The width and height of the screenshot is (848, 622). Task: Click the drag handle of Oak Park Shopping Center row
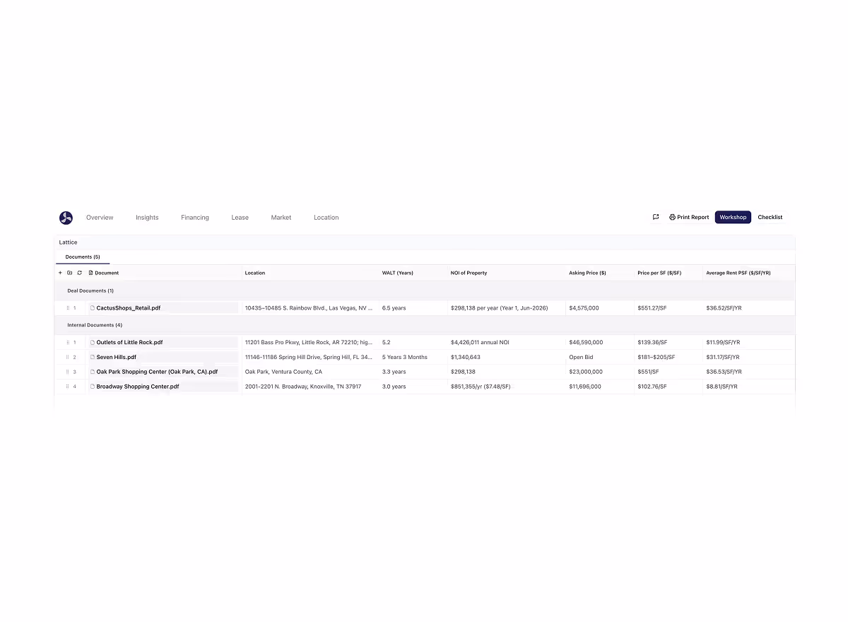pyautogui.click(x=68, y=372)
